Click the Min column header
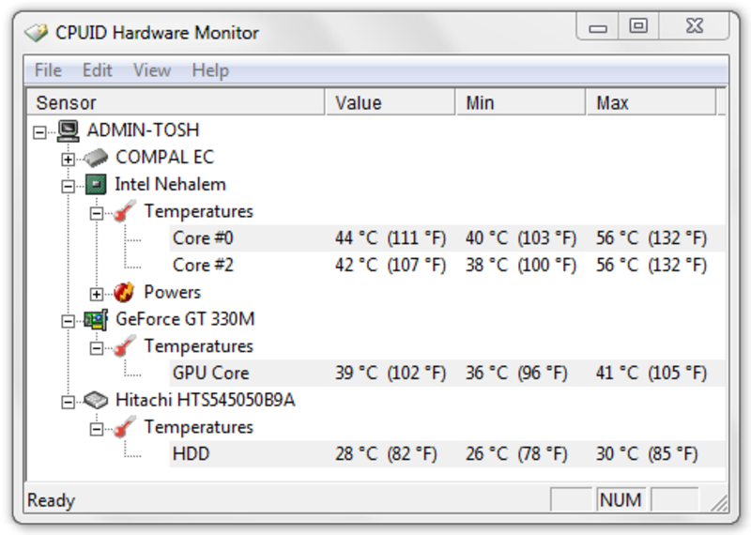Screen dimensions: 751x535 [521, 102]
